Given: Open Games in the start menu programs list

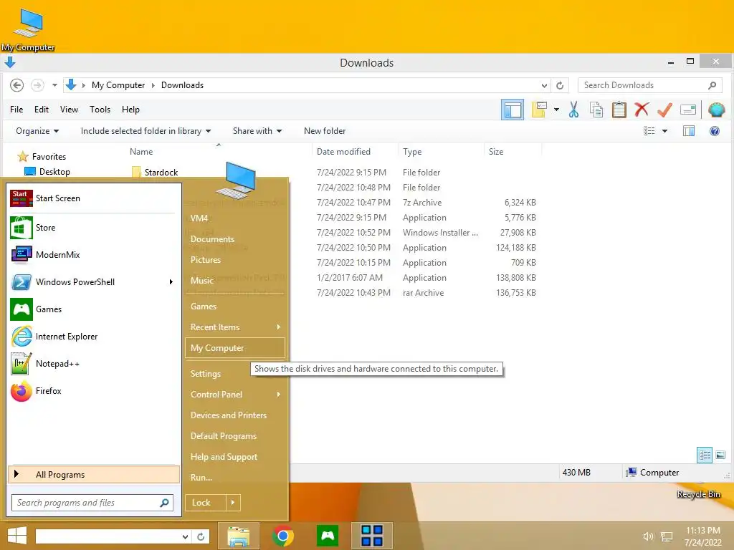Looking at the screenshot, I should (92, 309).
